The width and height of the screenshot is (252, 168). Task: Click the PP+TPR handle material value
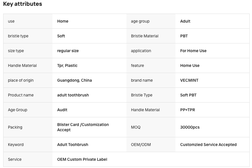(187, 110)
